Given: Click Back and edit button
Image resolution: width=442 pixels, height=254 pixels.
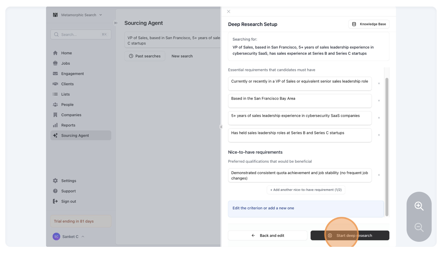Looking at the screenshot, I should (x=268, y=236).
